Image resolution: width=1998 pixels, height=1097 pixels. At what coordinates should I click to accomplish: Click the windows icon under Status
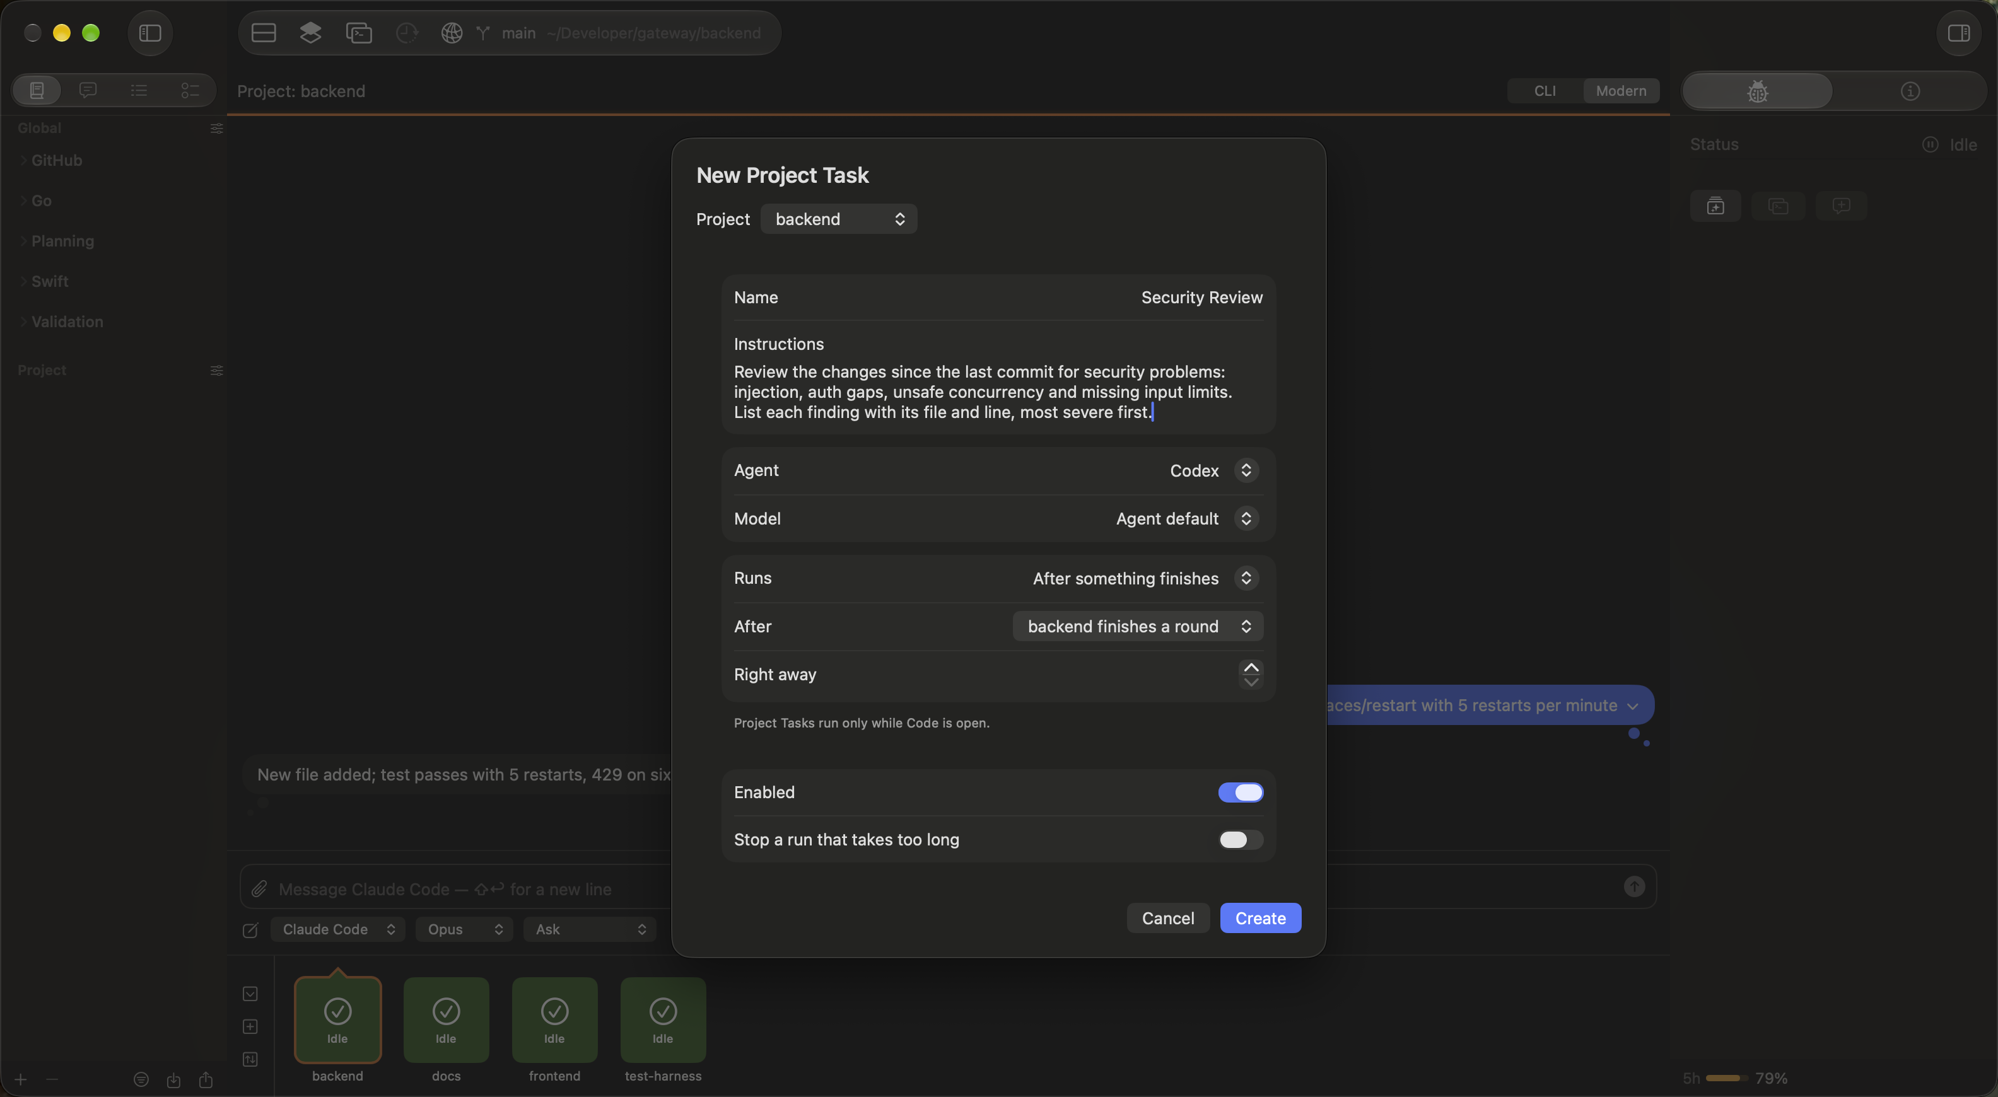pos(1779,206)
